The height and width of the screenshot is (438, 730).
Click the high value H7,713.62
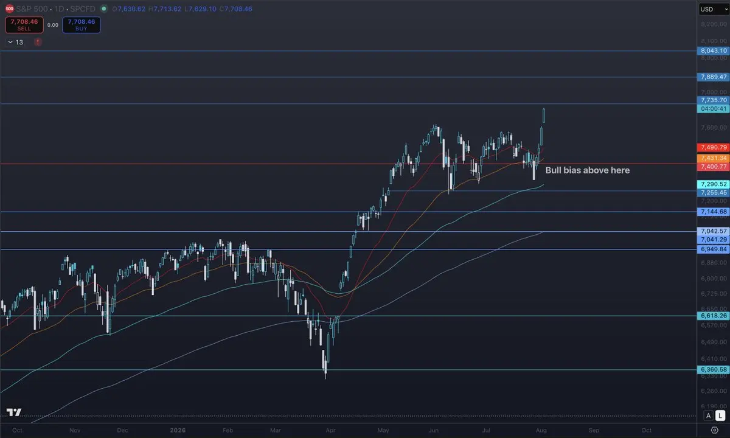click(x=164, y=9)
